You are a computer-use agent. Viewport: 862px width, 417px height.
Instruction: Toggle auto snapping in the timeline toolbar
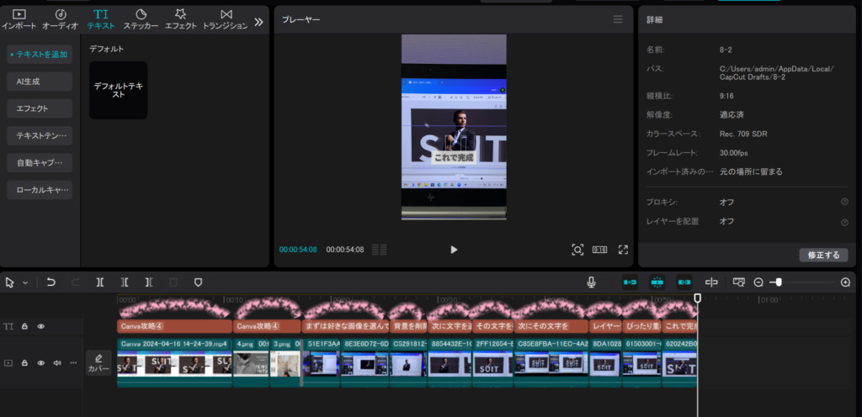(x=657, y=282)
